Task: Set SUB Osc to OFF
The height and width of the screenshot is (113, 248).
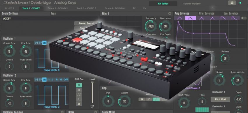Action: [79, 85]
